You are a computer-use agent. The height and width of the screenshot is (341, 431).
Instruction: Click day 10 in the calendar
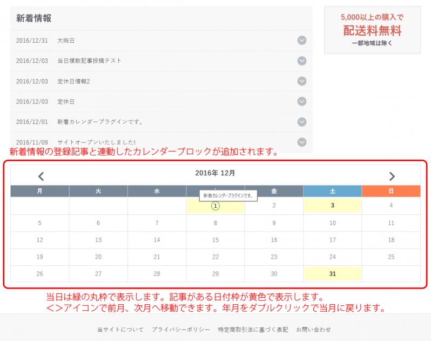click(332, 223)
